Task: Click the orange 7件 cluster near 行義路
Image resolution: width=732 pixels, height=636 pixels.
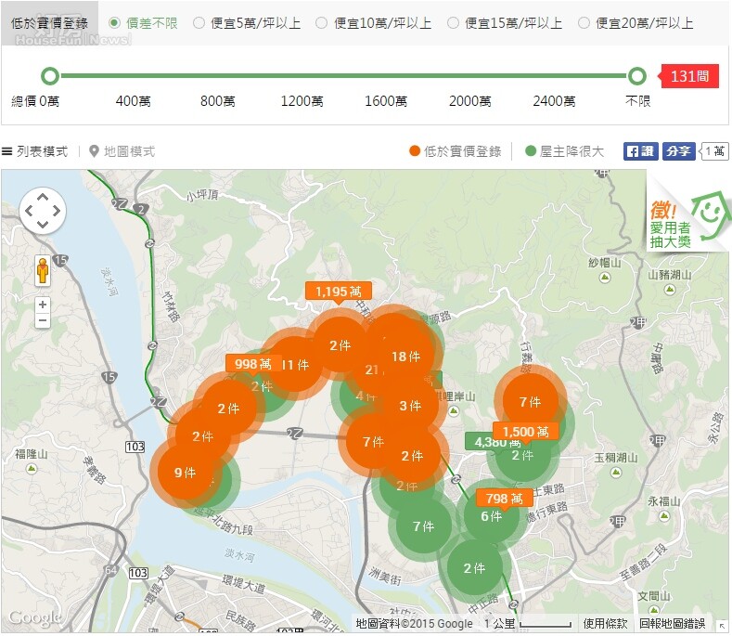Action: pos(531,402)
